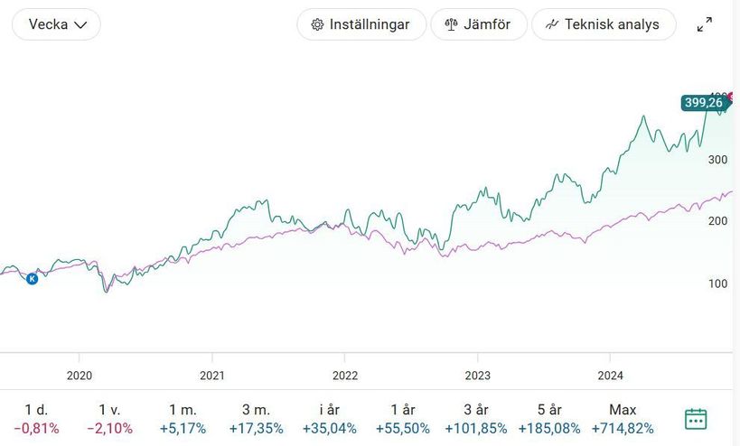Show year-to-date 'i år' range
The image size is (740, 446).
329,419
